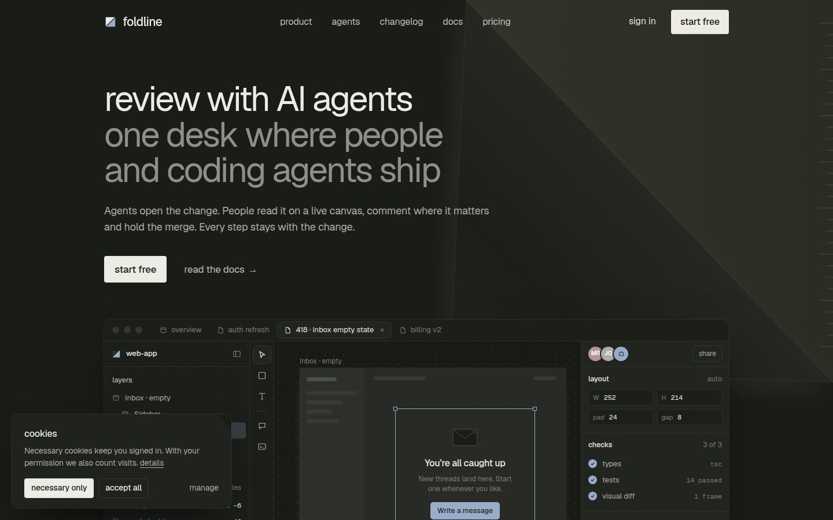This screenshot has width=833, height=520.
Task: Collapse the sidebar with the panel icon
Action: coord(237,354)
